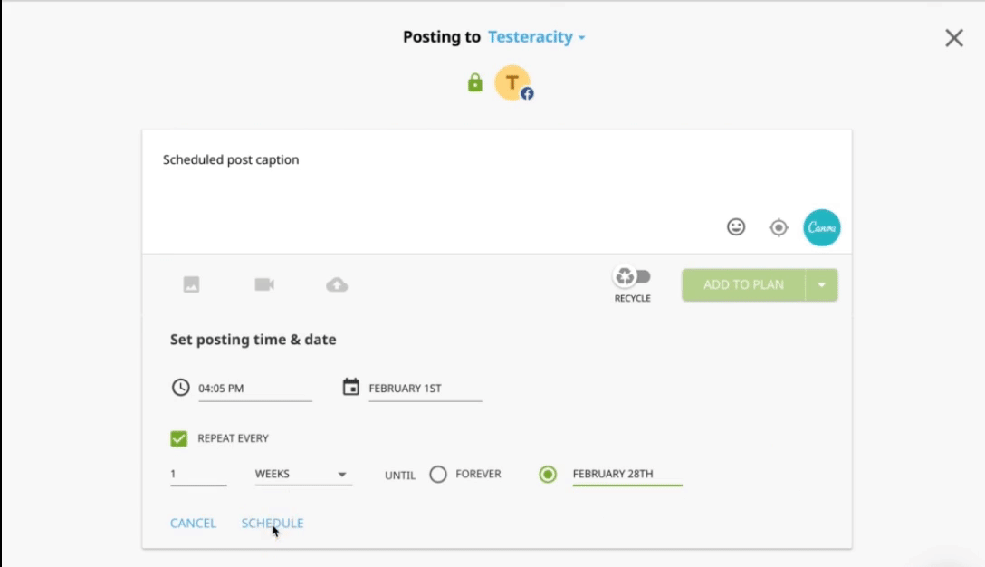Image resolution: width=985 pixels, height=567 pixels.
Task: Uncheck the Repeat Every checkbox
Action: point(178,438)
